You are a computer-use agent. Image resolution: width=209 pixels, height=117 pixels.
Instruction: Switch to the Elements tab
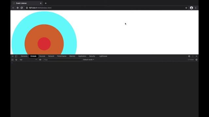[24, 56]
